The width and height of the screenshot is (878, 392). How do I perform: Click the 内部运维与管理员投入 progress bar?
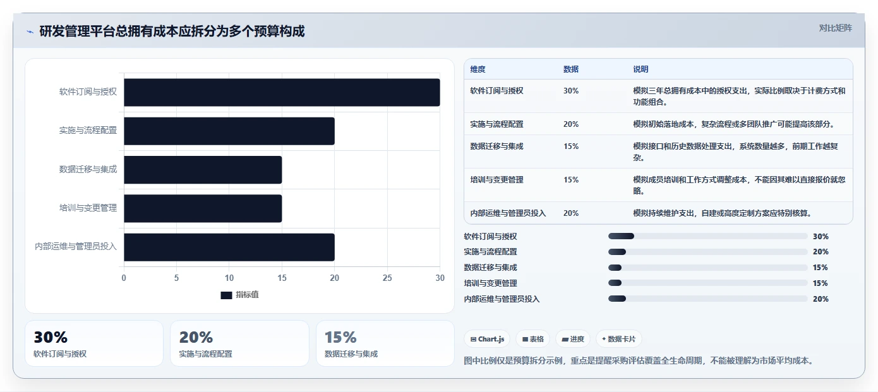(707, 299)
